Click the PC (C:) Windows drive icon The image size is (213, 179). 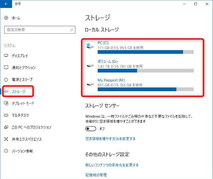90,46
